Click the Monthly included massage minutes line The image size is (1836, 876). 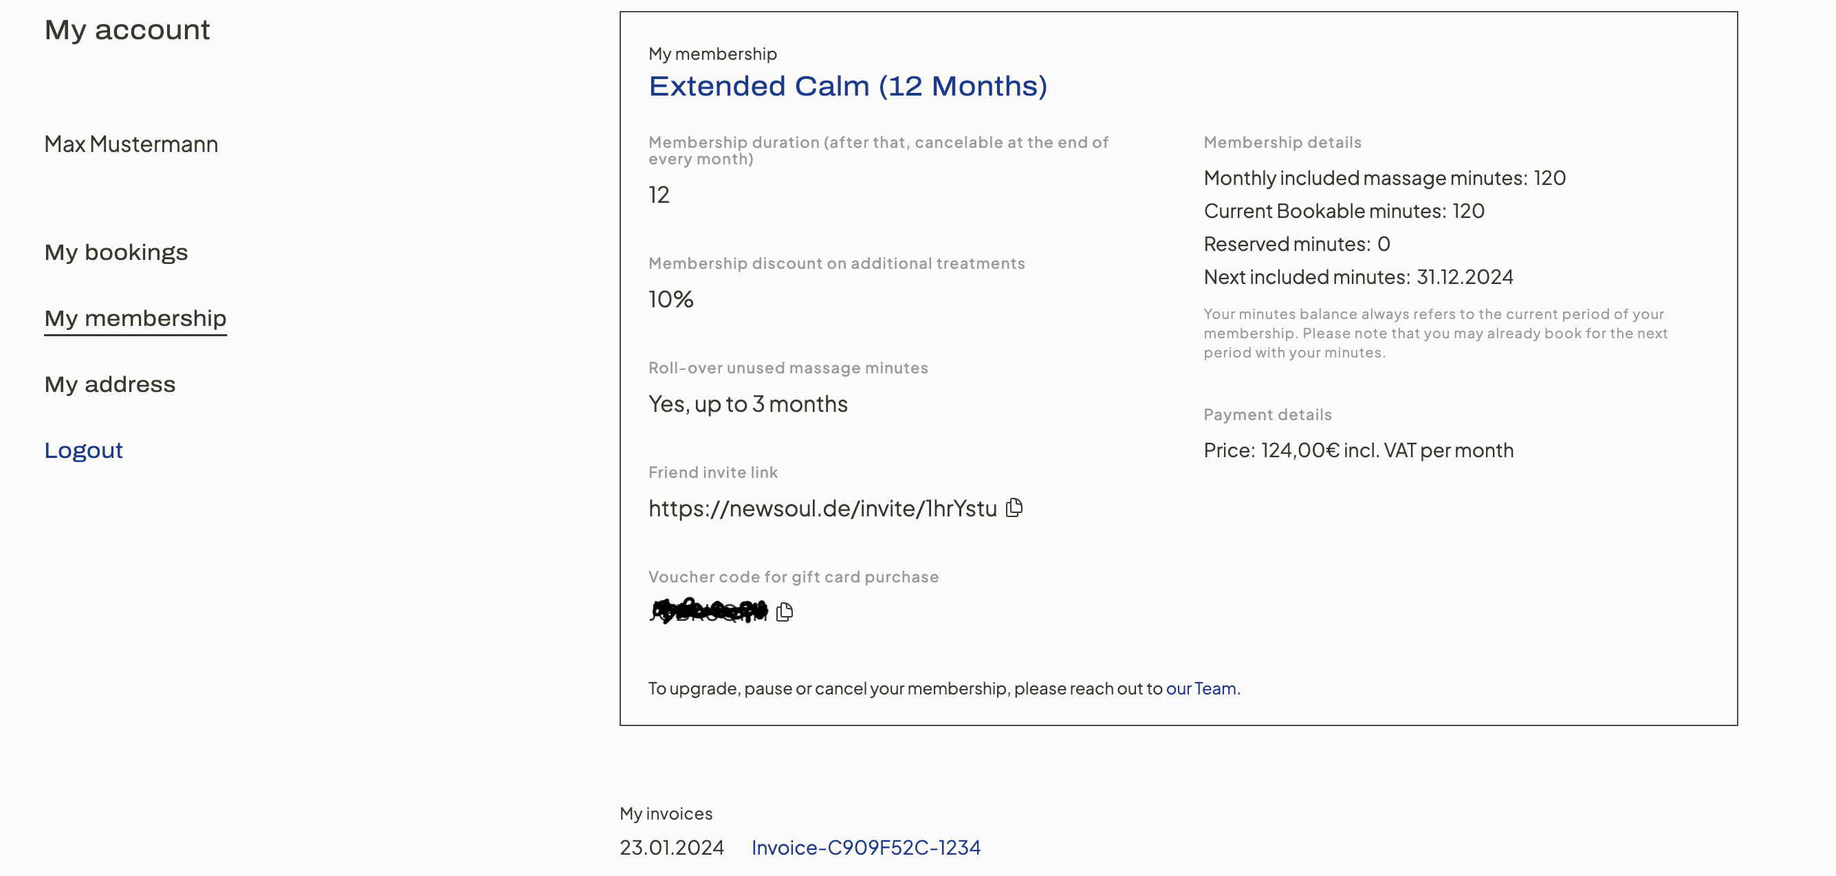click(x=1384, y=177)
